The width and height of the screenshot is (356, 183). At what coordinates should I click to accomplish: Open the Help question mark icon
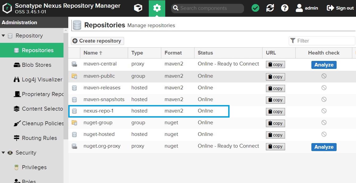[x=285, y=8]
